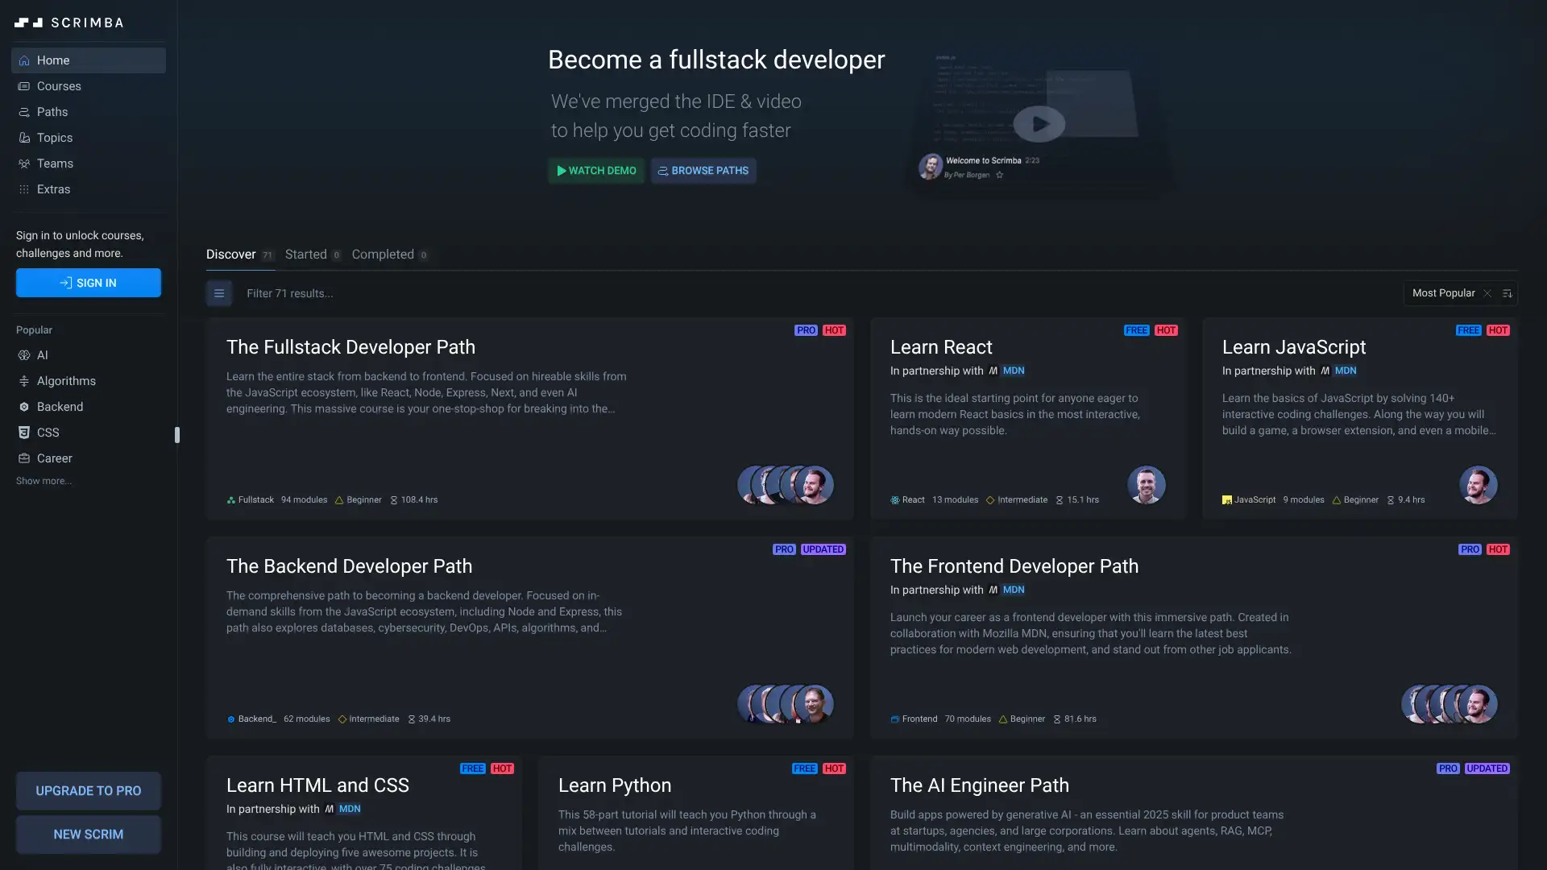Click the Sign In button

pos(89,283)
